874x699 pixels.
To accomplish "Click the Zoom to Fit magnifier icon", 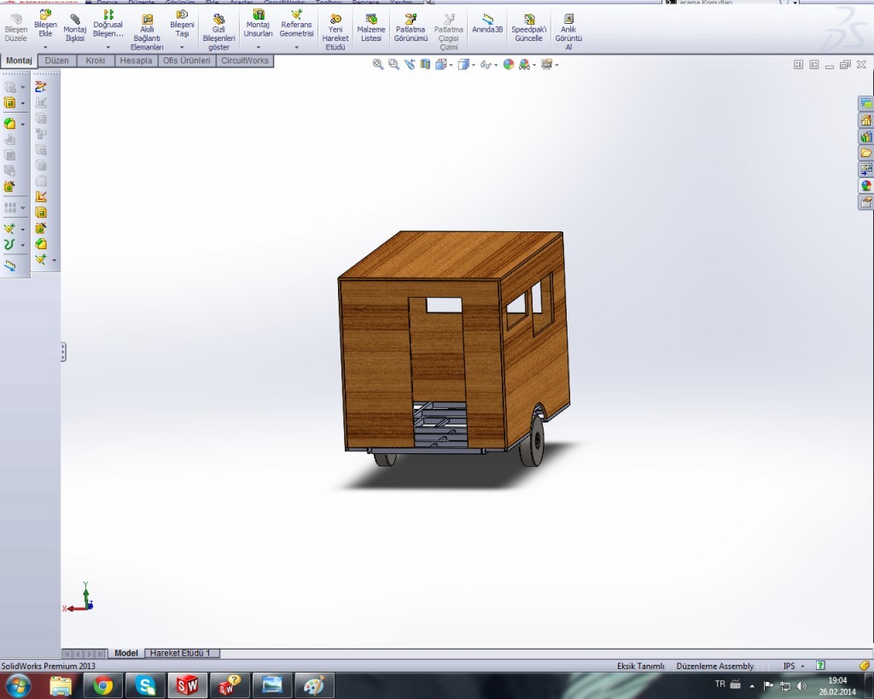I will coord(378,64).
